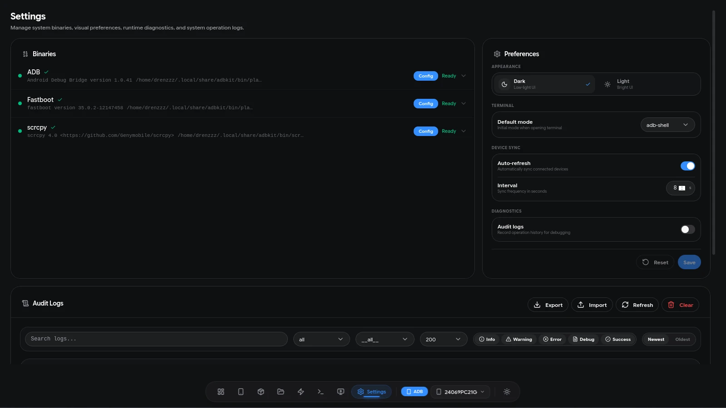Click the blue ADB mode pill in dock
Screen dimensions: 726x408
tap(414, 392)
